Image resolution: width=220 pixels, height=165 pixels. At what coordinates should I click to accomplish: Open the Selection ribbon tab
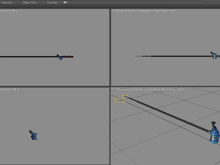pos(7,3)
